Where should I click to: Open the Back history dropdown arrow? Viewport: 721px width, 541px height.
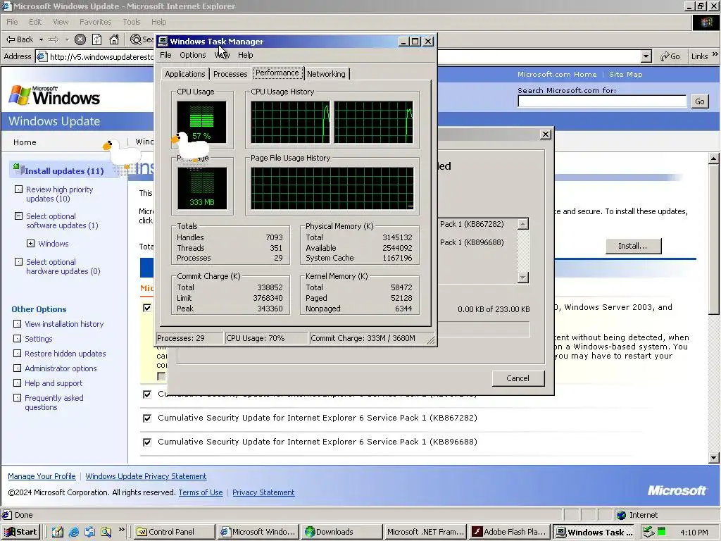point(41,39)
